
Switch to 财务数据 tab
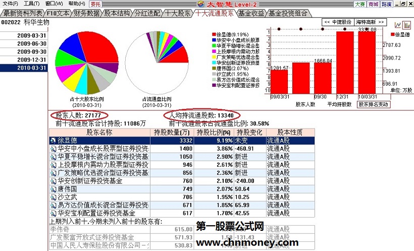[87, 13]
